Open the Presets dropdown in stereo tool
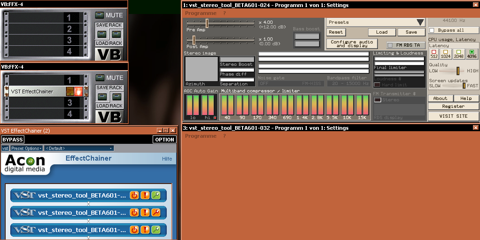The image size is (480, 240). pos(376,22)
